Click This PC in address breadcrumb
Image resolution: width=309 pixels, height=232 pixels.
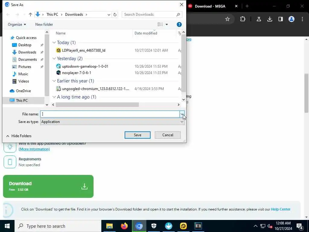(x=52, y=14)
